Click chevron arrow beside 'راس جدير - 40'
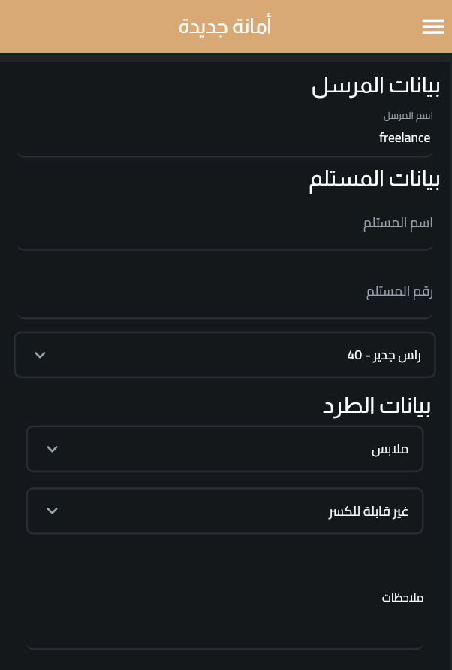 [40, 355]
